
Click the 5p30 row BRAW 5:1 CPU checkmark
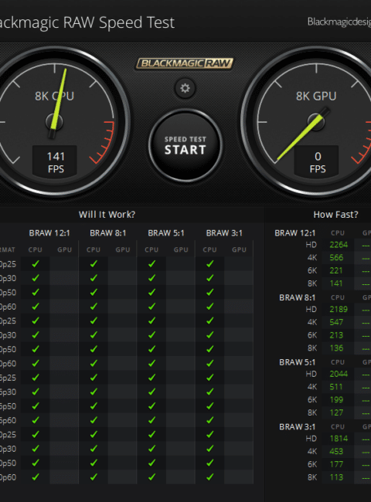tap(151, 392)
